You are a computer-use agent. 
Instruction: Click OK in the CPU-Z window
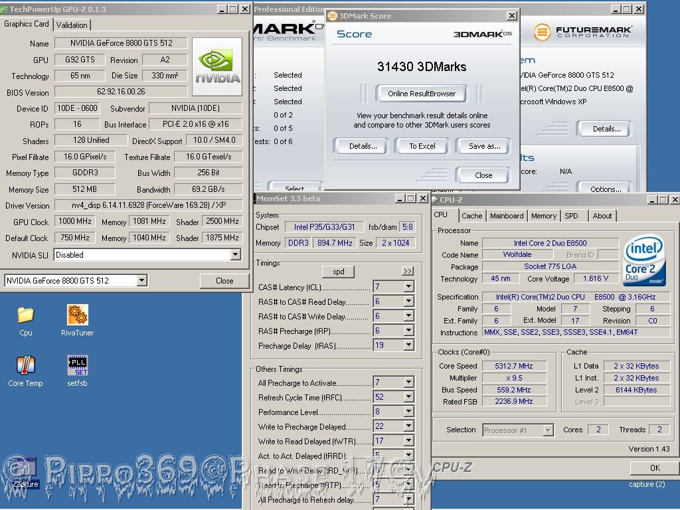coord(655,468)
